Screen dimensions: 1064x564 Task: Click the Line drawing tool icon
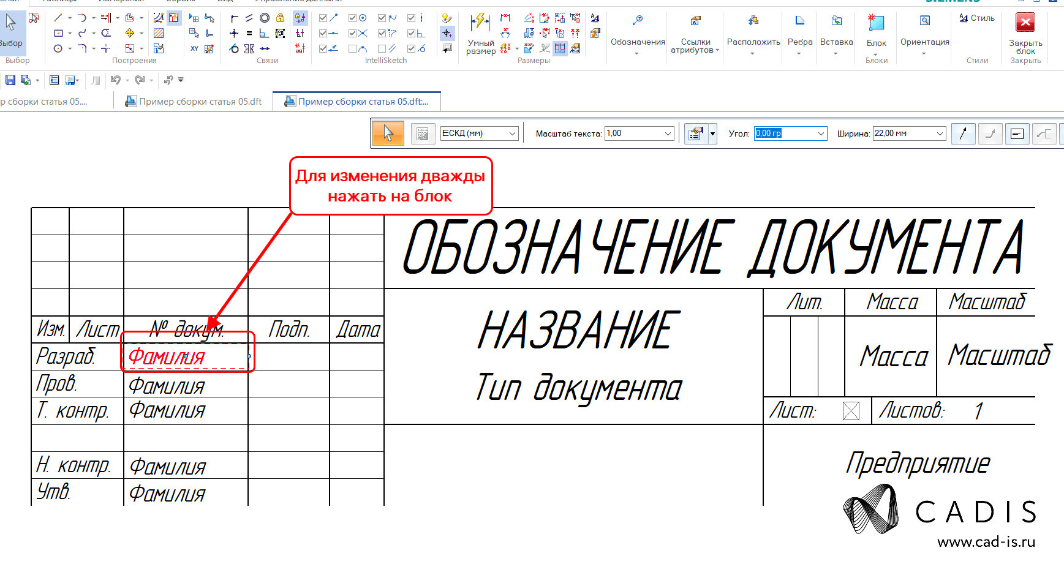58,18
